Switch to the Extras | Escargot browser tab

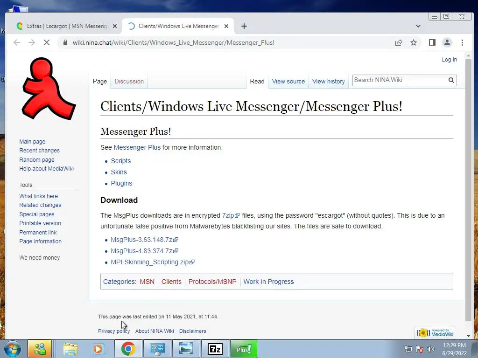click(66, 26)
